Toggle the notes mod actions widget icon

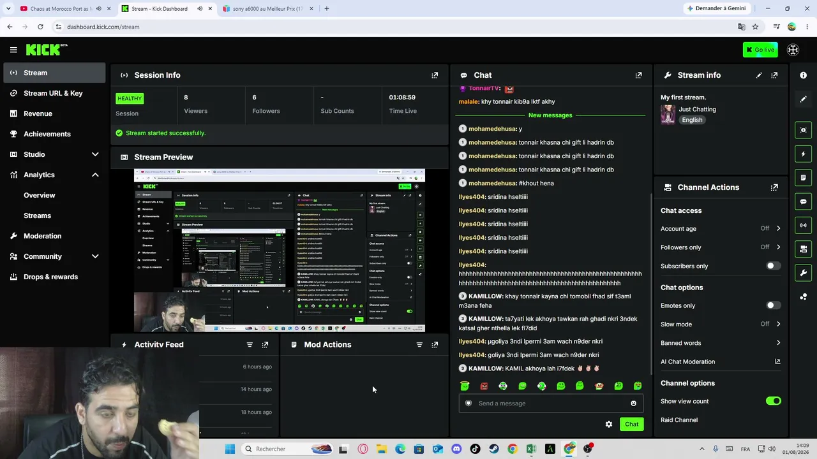tap(803, 177)
